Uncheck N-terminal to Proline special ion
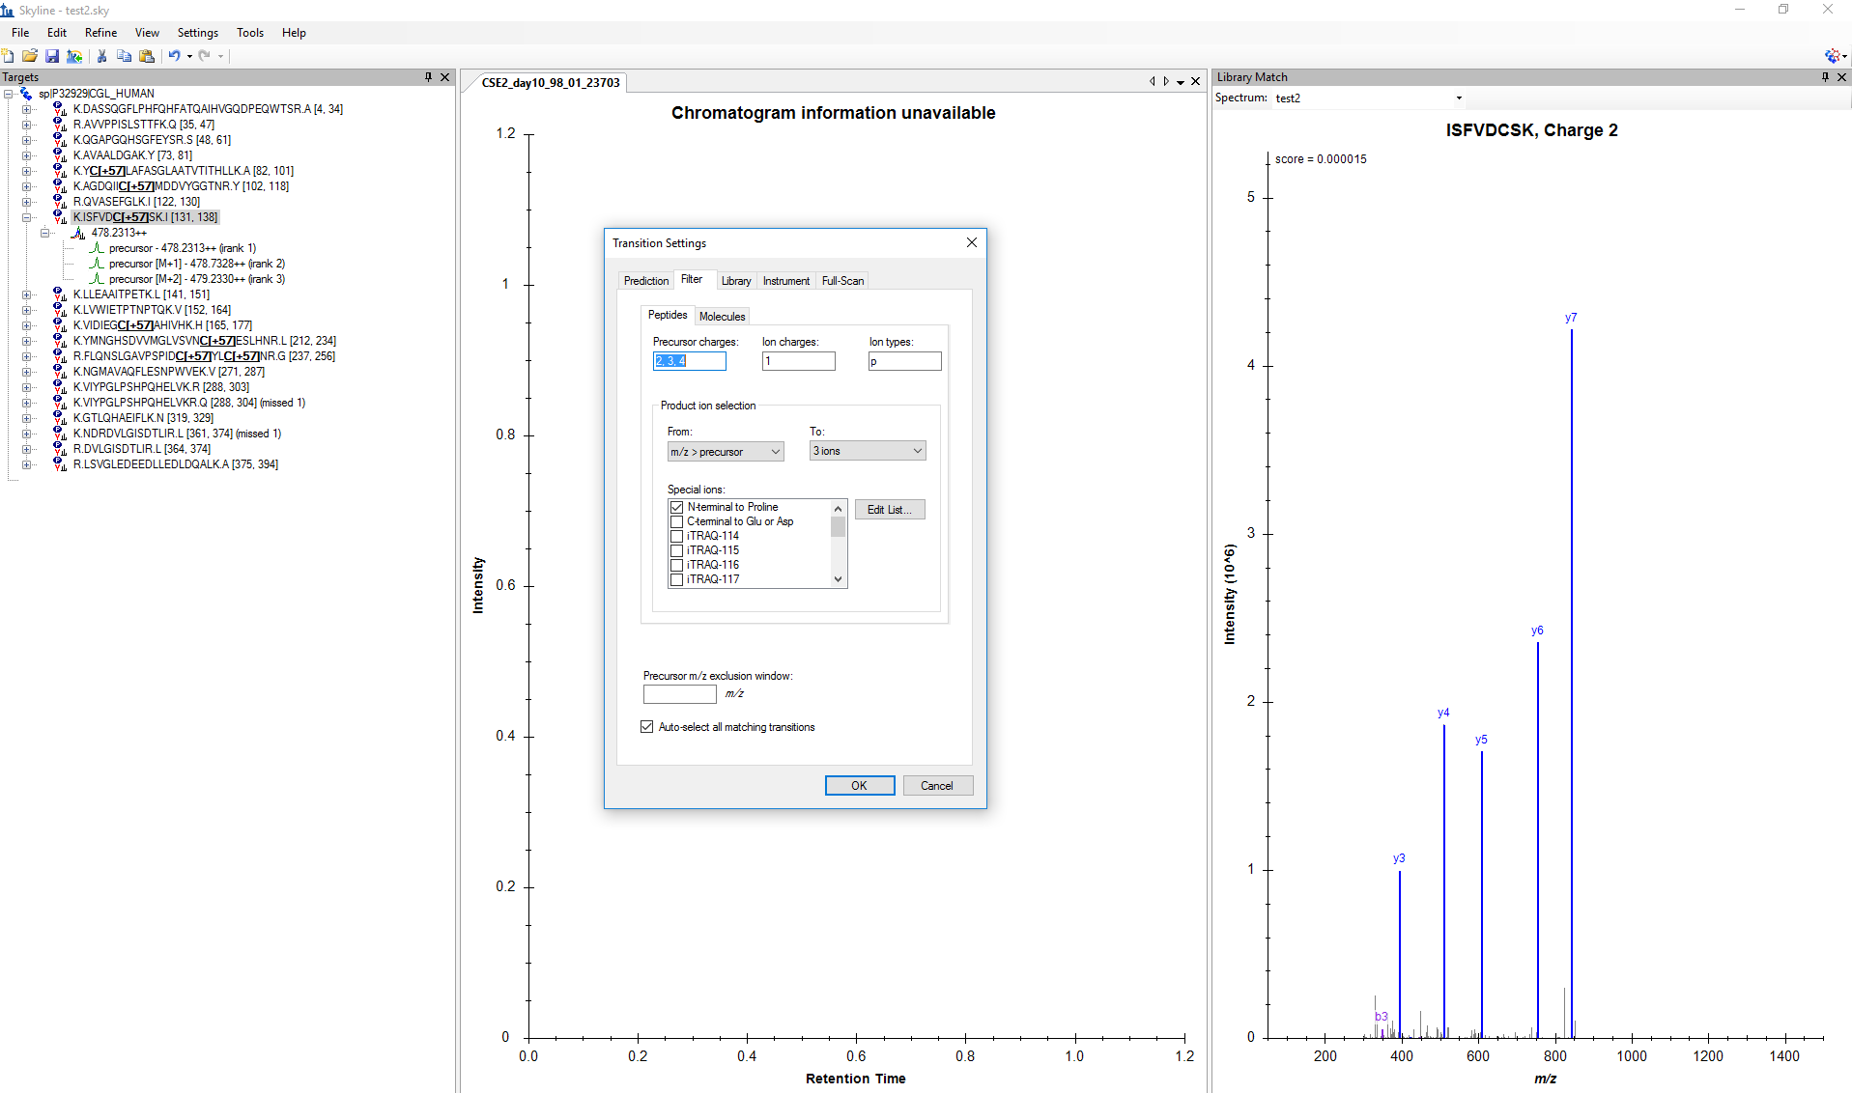The height and width of the screenshot is (1093, 1852). point(676,507)
